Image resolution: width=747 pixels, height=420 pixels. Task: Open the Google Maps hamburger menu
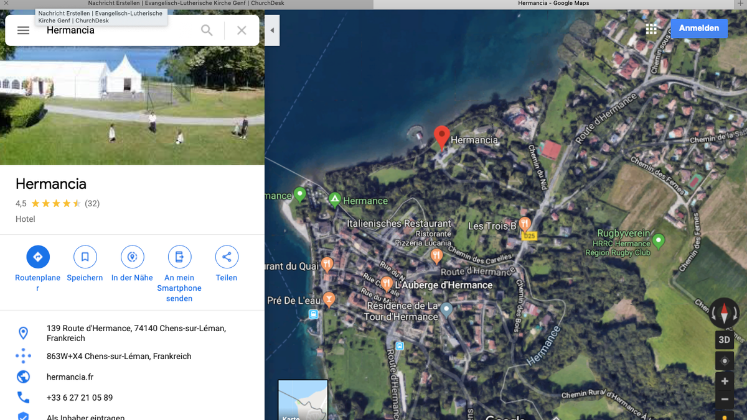(x=23, y=30)
